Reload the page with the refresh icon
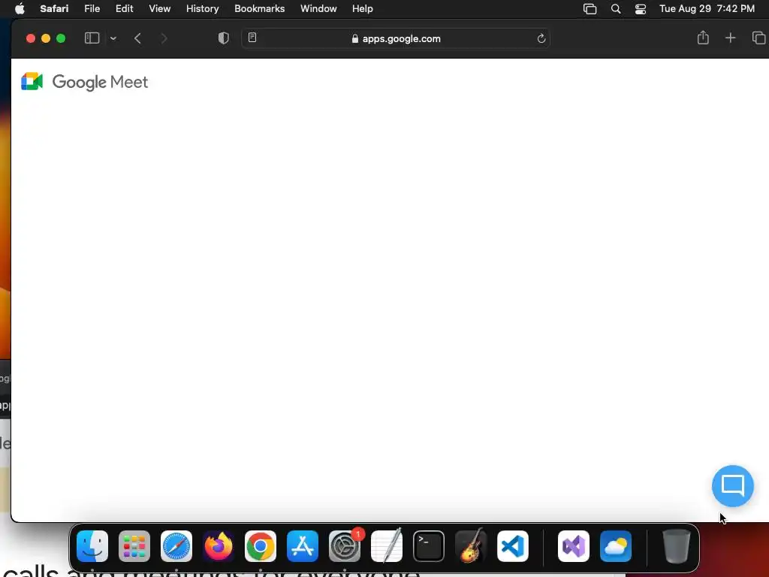 tap(541, 38)
